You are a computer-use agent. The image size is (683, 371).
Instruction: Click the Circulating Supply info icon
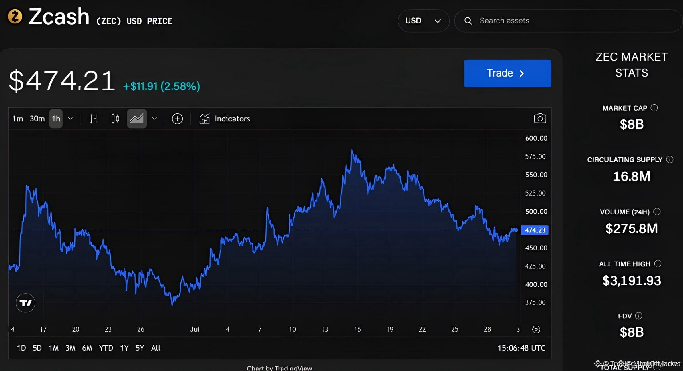tap(670, 159)
